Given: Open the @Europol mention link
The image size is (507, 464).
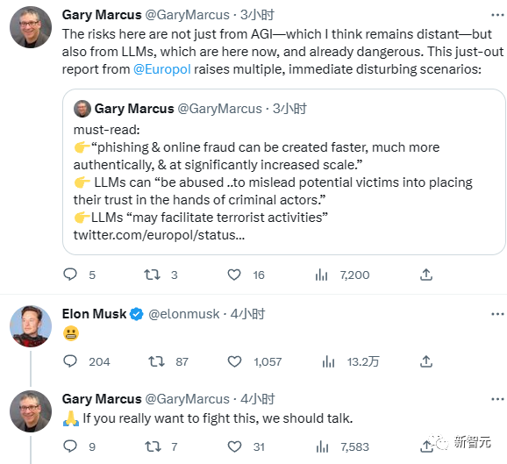Looking at the screenshot, I should (162, 69).
